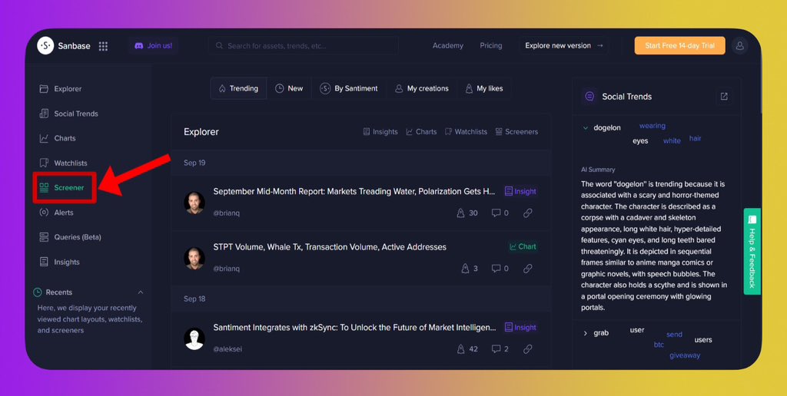
Task: Select the By Santiment tab
Action: coord(349,88)
